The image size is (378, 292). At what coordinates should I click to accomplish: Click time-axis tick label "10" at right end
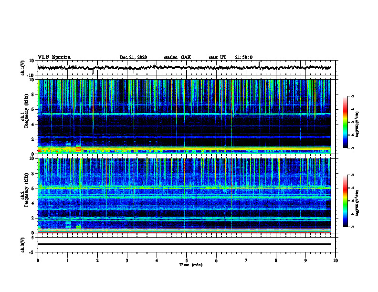point(336,261)
